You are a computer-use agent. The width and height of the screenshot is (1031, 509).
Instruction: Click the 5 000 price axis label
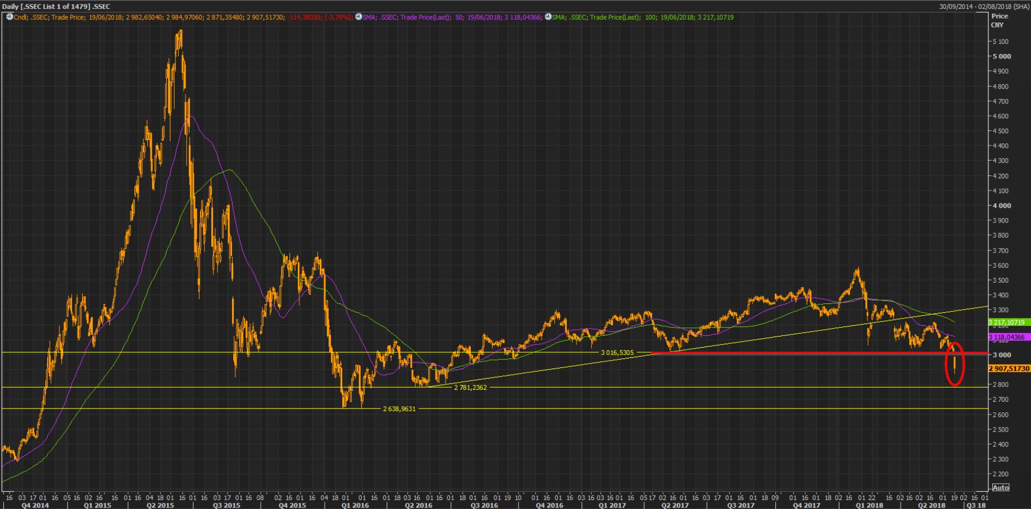tap(1002, 57)
